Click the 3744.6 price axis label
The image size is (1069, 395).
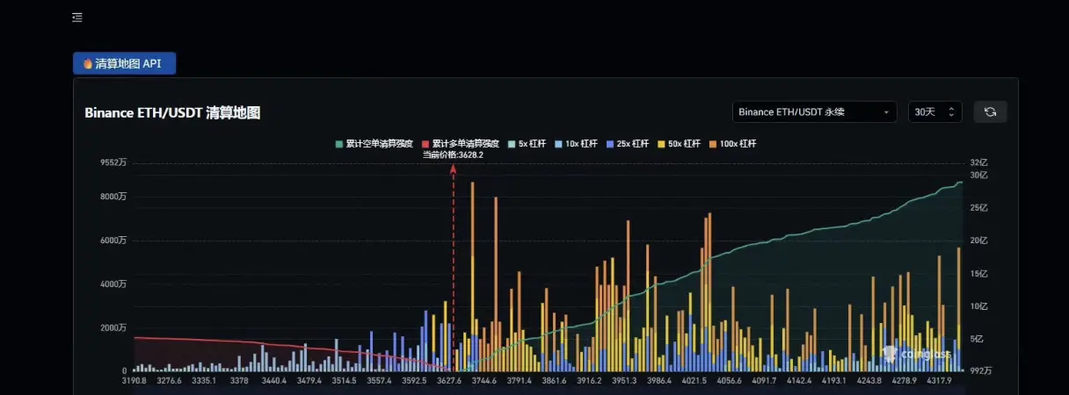[x=484, y=381]
